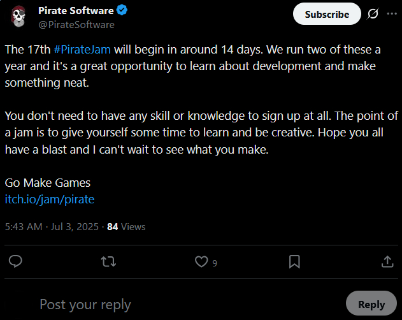Open the #PirateJam hashtag

pyautogui.click(x=82, y=49)
